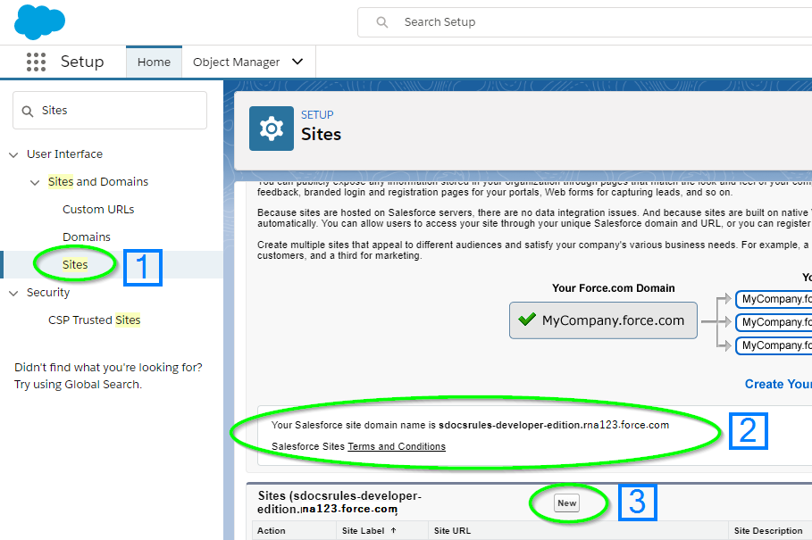Switch to the Home tab

pyautogui.click(x=154, y=62)
